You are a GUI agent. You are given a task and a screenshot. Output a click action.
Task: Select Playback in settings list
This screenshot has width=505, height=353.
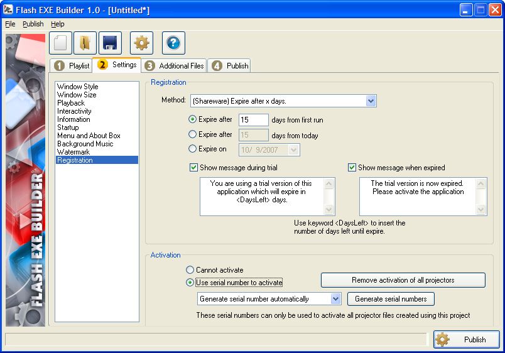(x=97, y=103)
